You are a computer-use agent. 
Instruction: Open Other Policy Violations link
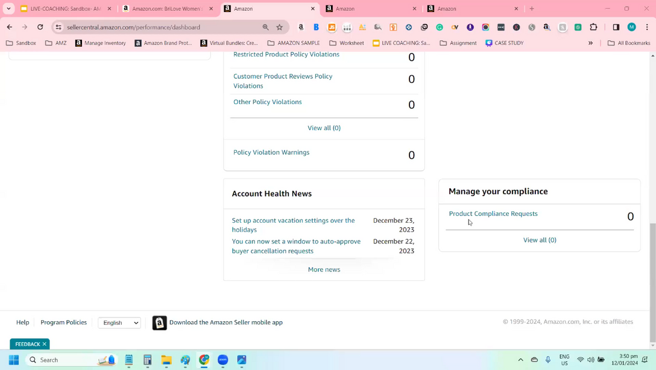267,102
